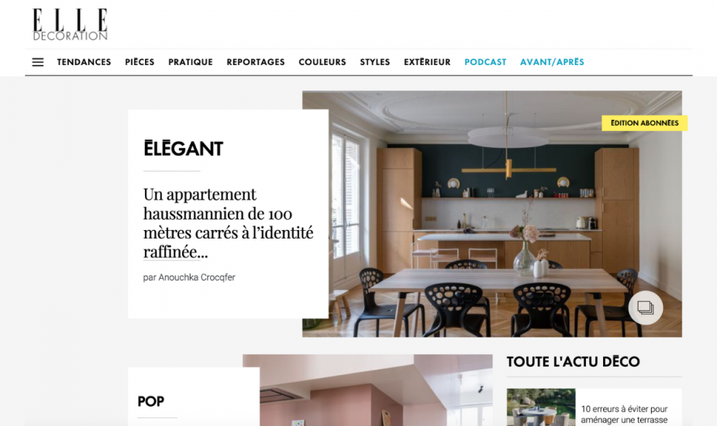Open the Tendances menu
This screenshot has height=426, width=717.
click(x=84, y=62)
